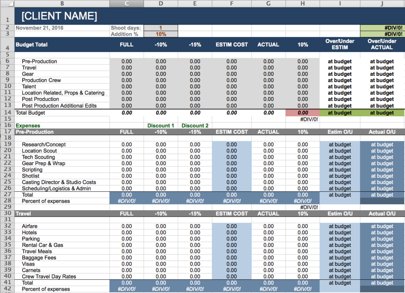Select the Location Scout row label
405x293 pixels.
(x=39, y=151)
